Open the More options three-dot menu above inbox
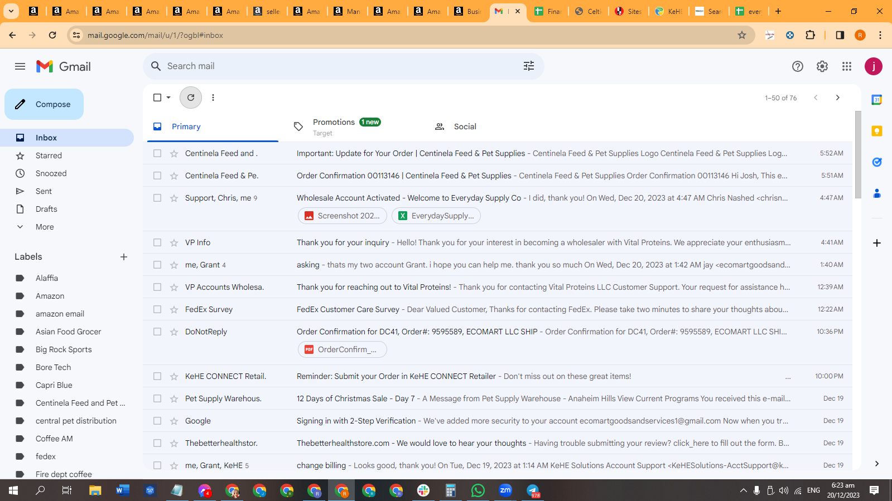The width and height of the screenshot is (892, 501). click(x=213, y=98)
